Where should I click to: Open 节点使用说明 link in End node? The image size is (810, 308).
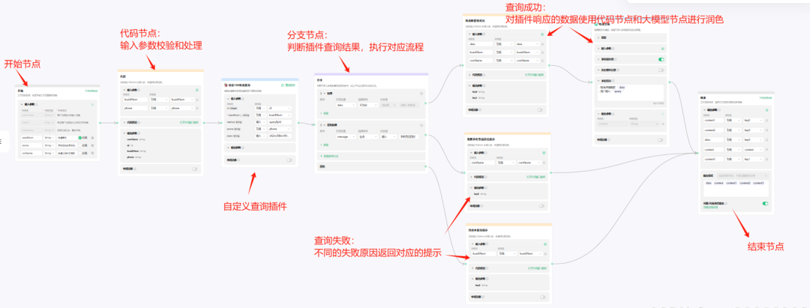[766, 97]
